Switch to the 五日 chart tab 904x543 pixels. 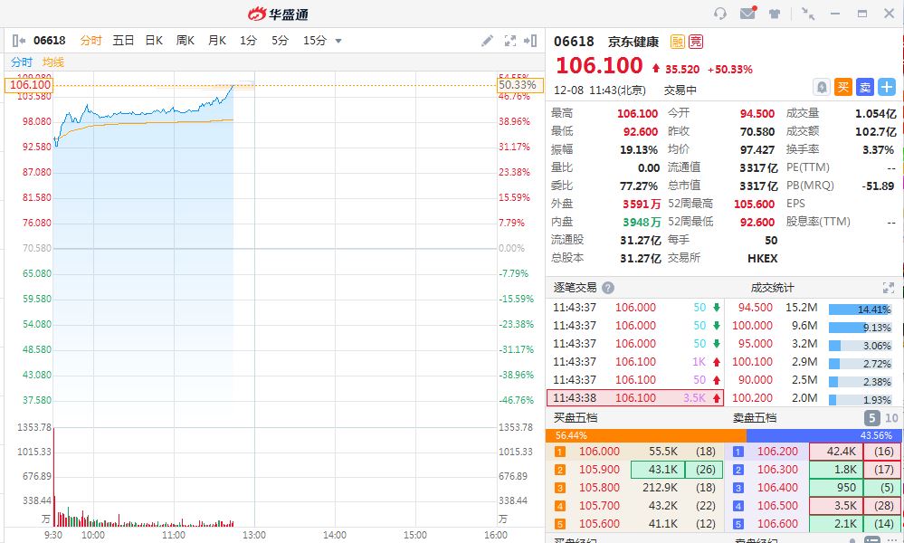coord(123,41)
